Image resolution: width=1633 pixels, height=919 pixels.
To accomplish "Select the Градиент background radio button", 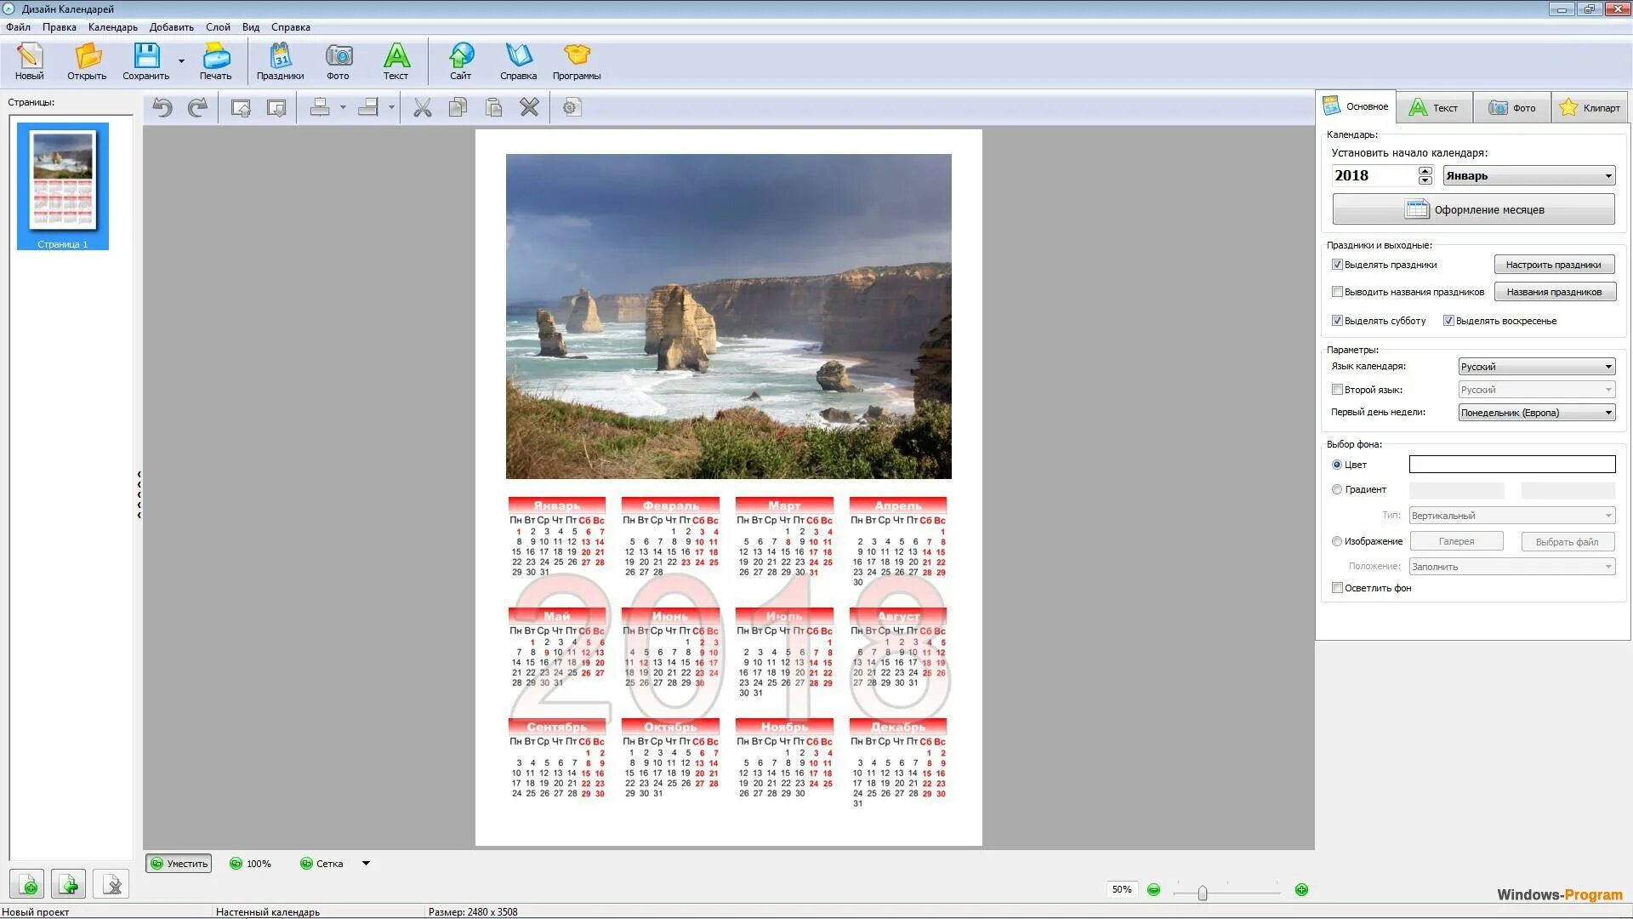I will pyautogui.click(x=1337, y=489).
